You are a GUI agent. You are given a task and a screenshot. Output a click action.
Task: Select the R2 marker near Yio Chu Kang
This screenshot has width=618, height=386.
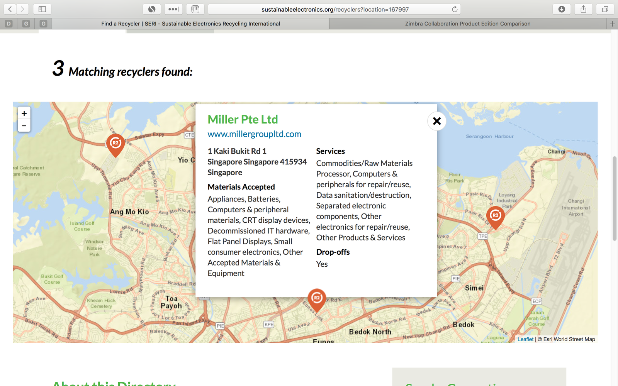point(115,144)
